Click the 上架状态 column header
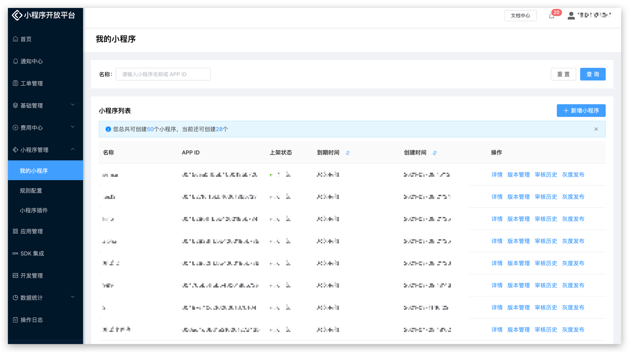Image resolution: width=629 pixels, height=352 pixels. pos(281,153)
